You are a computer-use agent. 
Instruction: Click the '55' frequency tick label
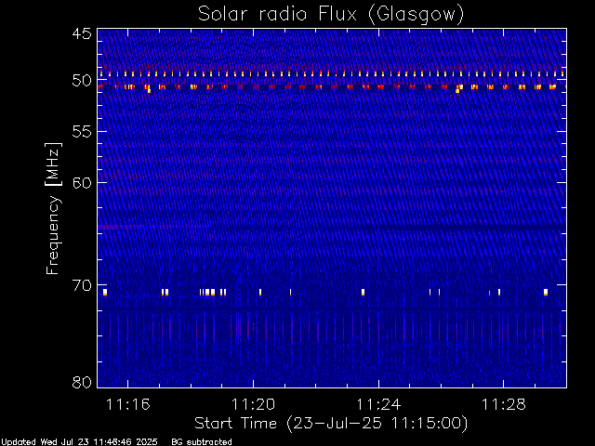pyautogui.click(x=82, y=132)
